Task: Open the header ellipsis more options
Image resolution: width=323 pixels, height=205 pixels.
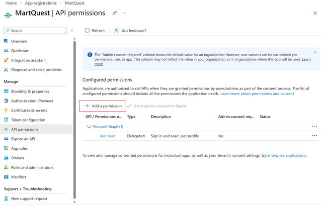Action: tap(124, 13)
